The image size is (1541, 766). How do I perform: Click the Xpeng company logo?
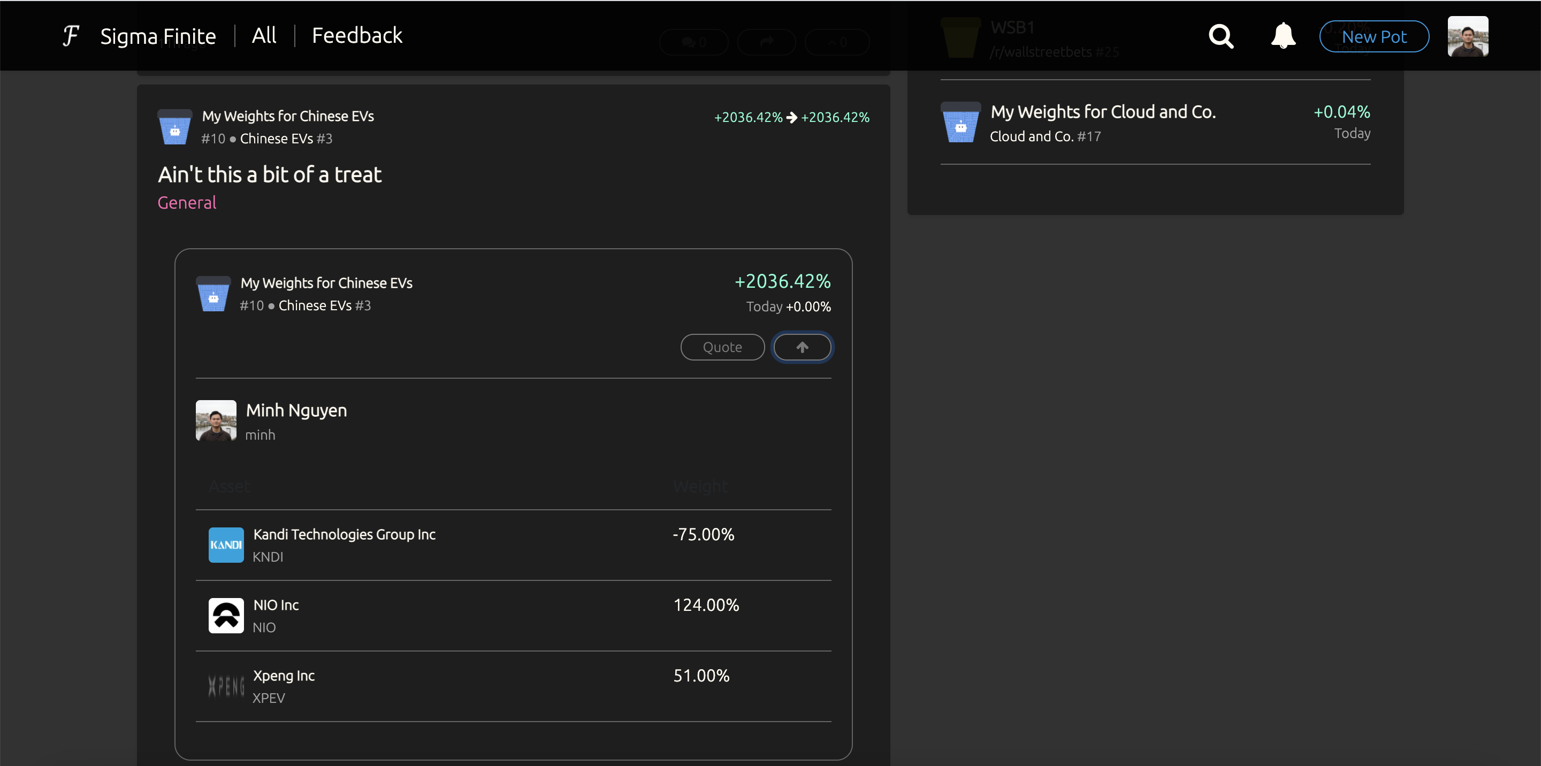pos(226,686)
